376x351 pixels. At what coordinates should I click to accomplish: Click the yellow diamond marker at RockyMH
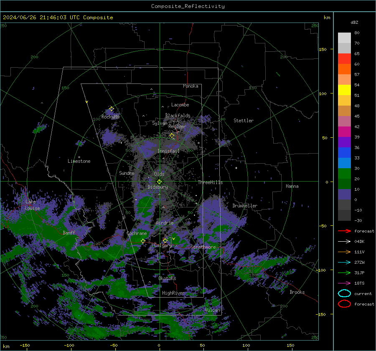click(x=112, y=109)
